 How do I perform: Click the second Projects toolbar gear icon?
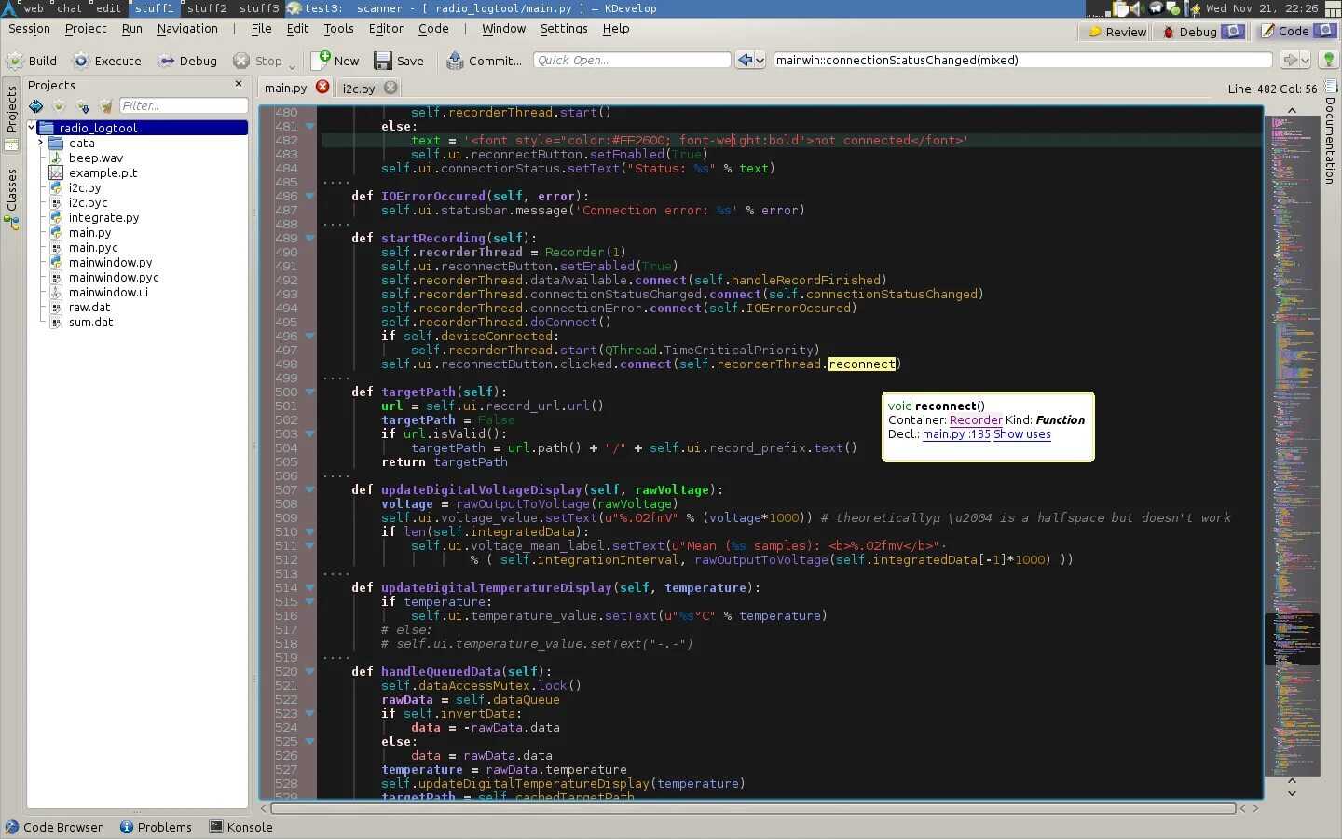pyautogui.click(x=59, y=106)
